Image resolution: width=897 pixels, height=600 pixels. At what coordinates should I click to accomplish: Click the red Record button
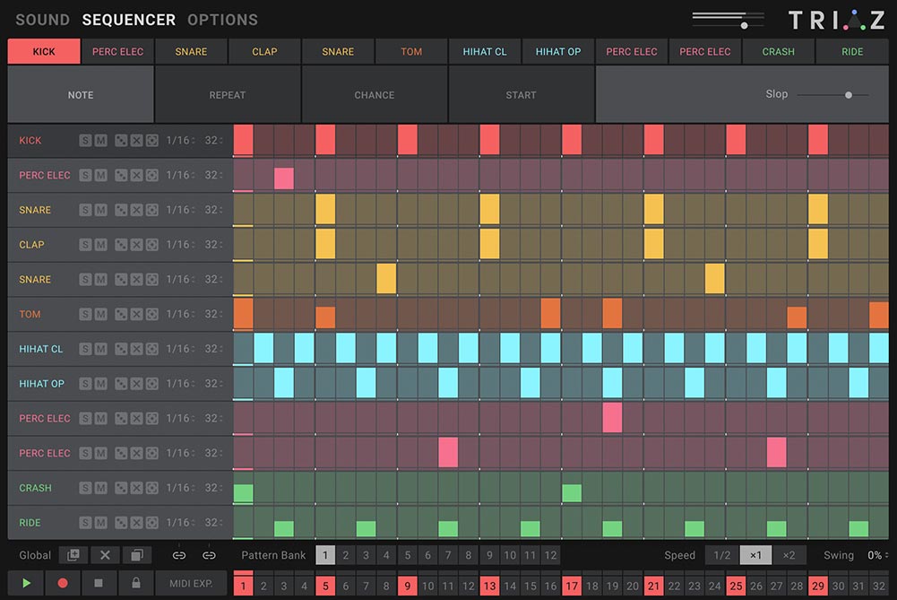pos(63,583)
